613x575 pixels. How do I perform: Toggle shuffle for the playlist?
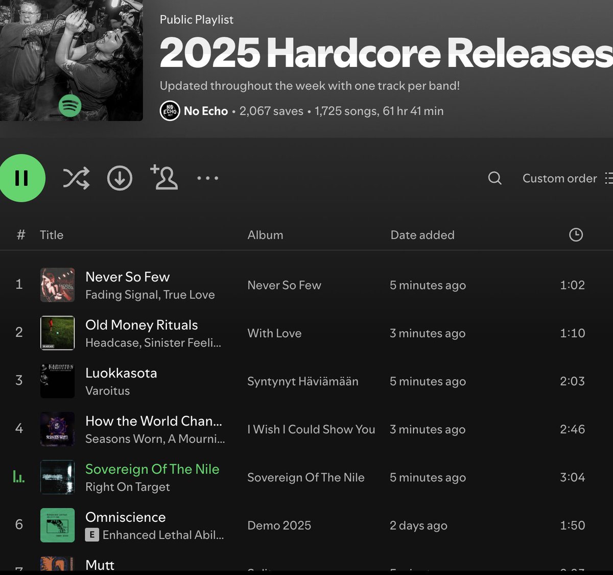[76, 178]
